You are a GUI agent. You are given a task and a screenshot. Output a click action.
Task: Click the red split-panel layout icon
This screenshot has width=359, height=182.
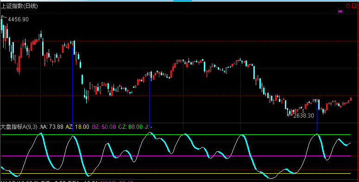tap(354, 6)
